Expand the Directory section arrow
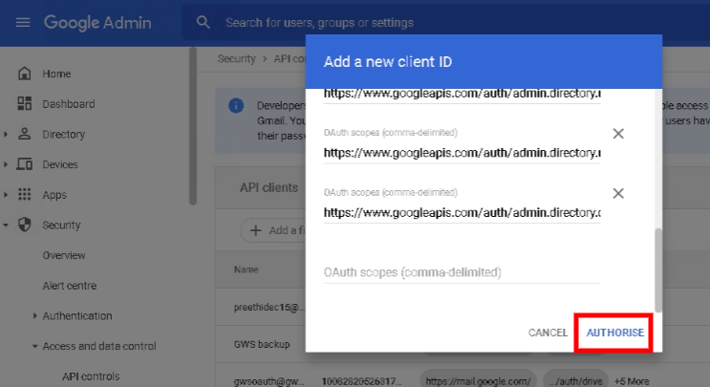The height and width of the screenshot is (387, 710). pyautogui.click(x=6, y=134)
